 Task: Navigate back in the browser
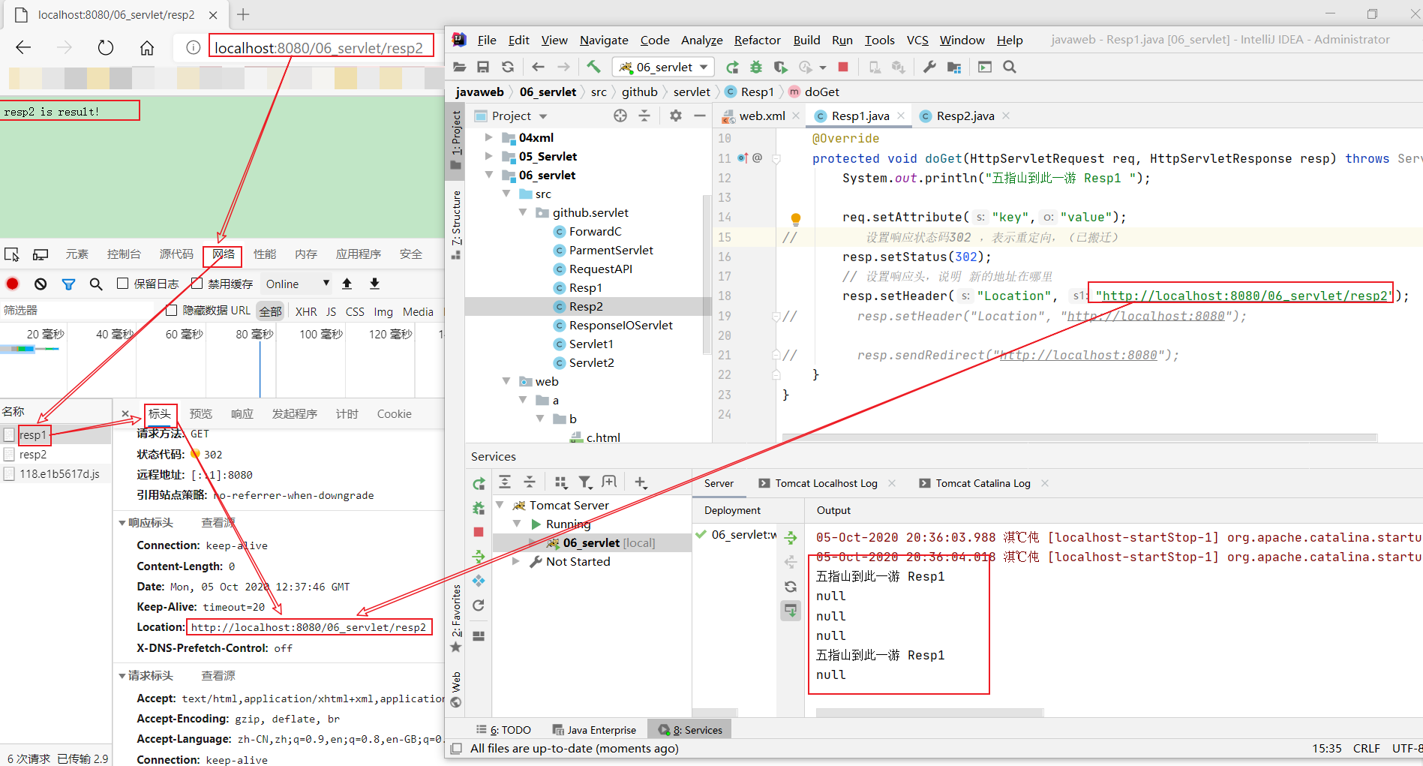pyautogui.click(x=23, y=48)
